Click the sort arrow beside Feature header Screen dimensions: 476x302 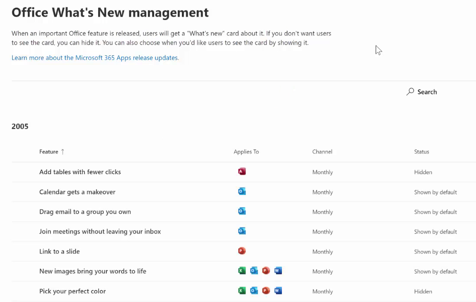63,152
